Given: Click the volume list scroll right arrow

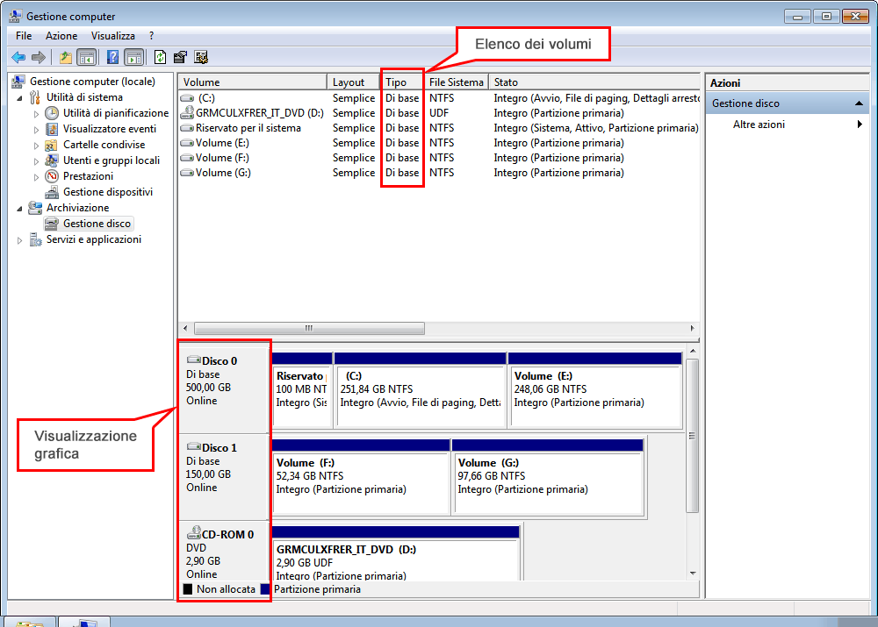Looking at the screenshot, I should [692, 328].
